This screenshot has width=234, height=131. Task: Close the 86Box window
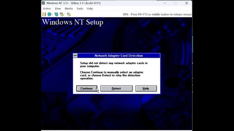point(186,3)
